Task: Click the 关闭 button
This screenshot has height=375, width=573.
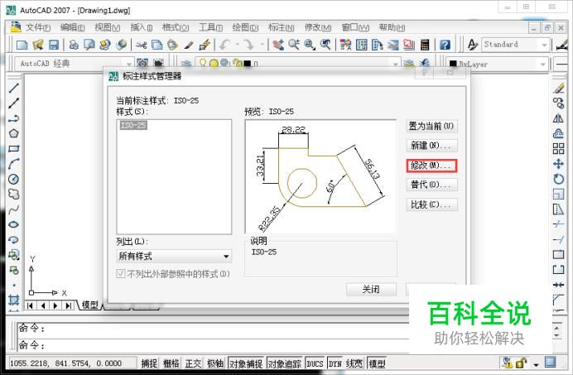Action: coord(371,290)
